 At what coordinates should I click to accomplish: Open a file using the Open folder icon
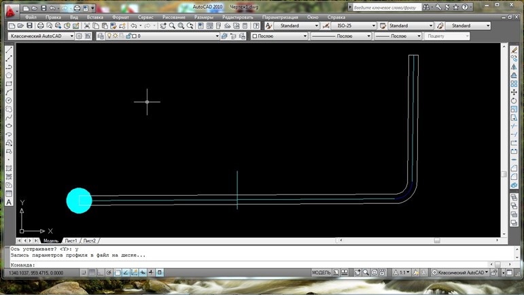pyautogui.click(x=20, y=26)
